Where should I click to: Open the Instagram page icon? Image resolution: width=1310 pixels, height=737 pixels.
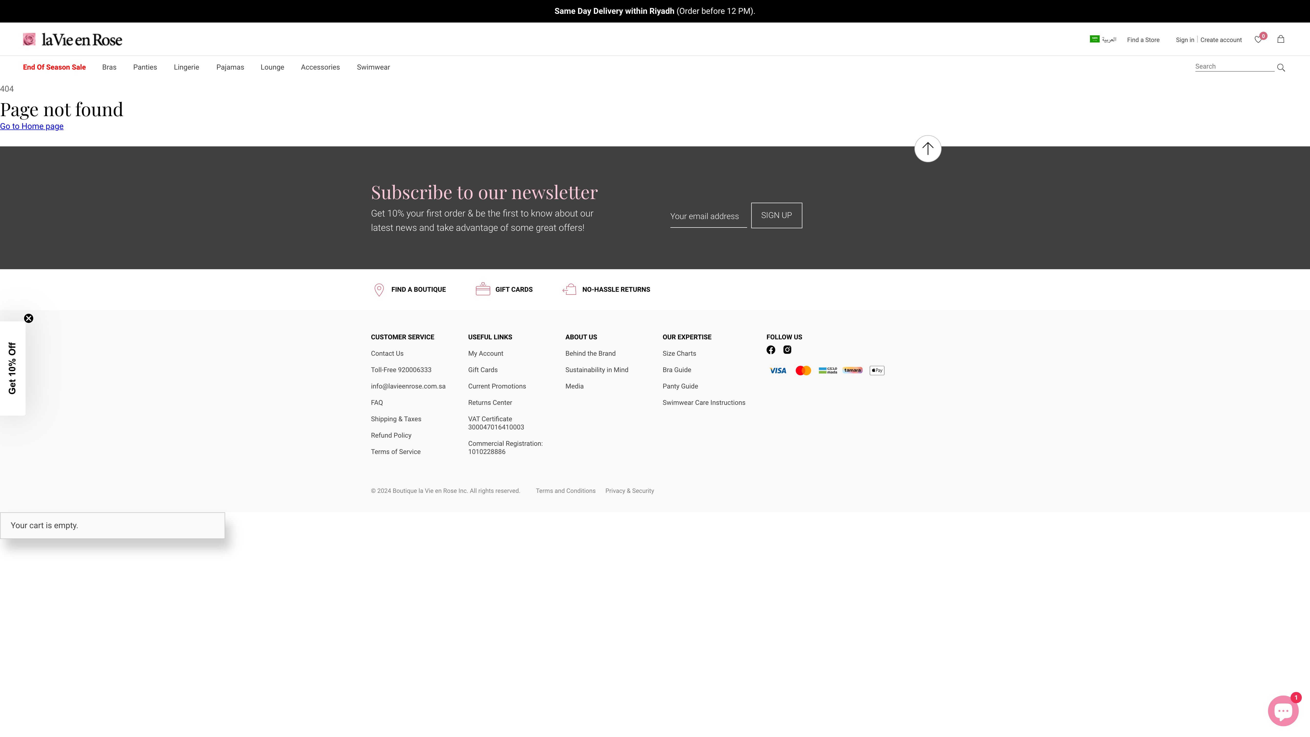point(787,349)
